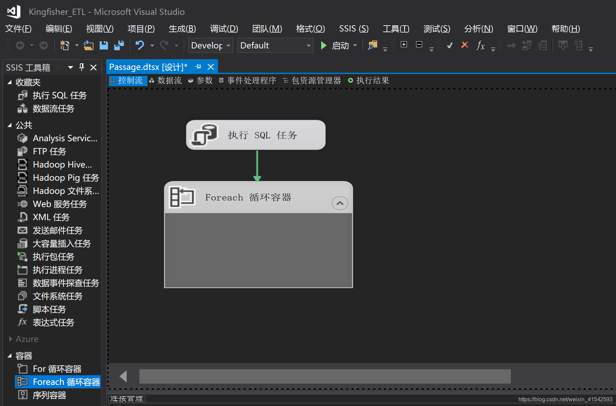Image resolution: width=616 pixels, height=406 pixels.
Task: Select the 执行 SQL 任务 node on canvas
Action: pyautogui.click(x=256, y=135)
